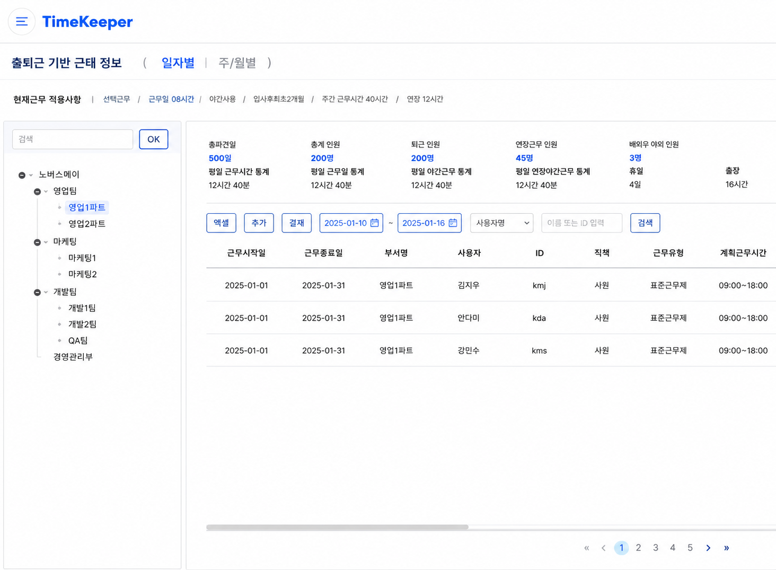Select 경영관리부 in the tree
Screen dimensions: 776x570
pyautogui.click(x=73, y=357)
